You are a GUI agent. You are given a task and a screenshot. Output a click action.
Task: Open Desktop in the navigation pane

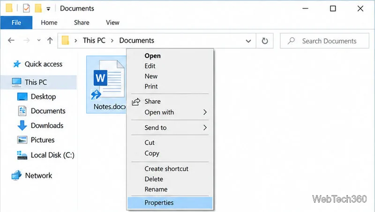pos(43,97)
